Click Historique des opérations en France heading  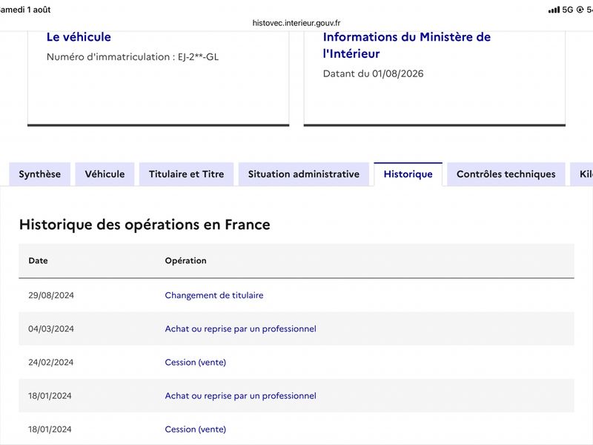click(145, 225)
